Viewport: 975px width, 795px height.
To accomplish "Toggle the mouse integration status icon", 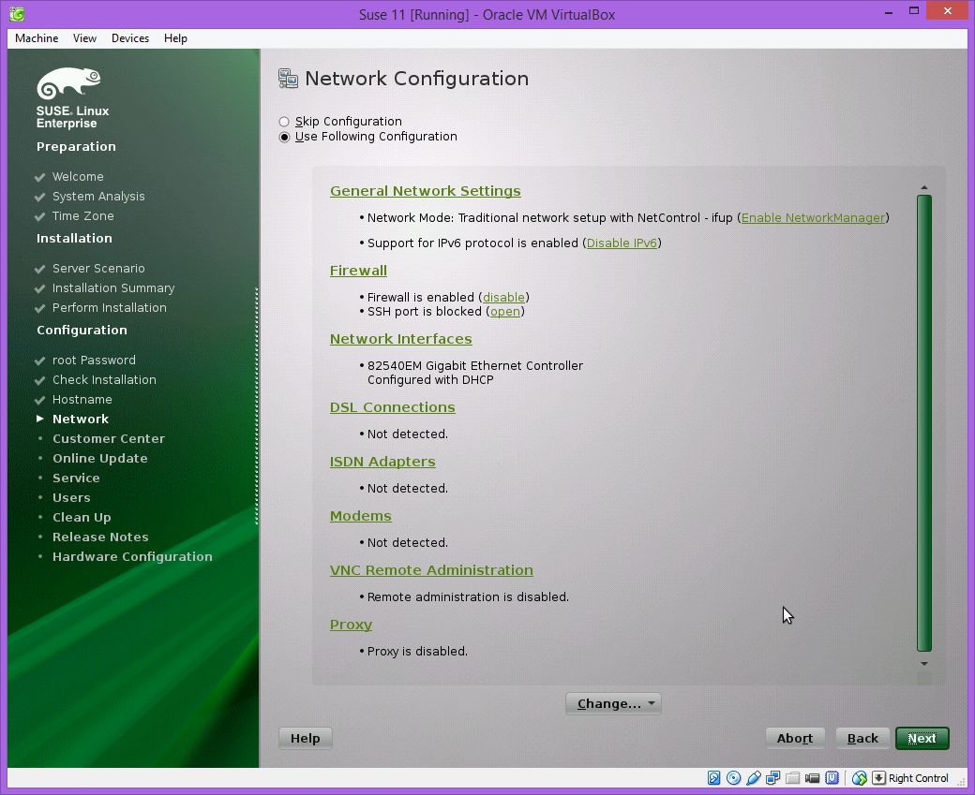I will pos(860,777).
